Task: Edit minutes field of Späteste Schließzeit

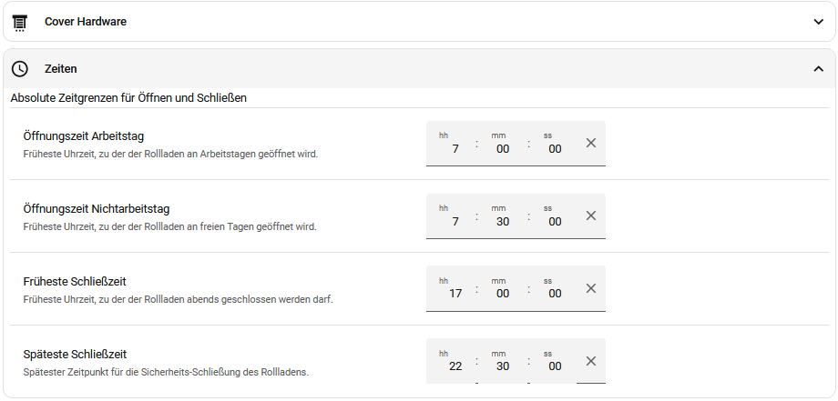Action: click(x=503, y=361)
